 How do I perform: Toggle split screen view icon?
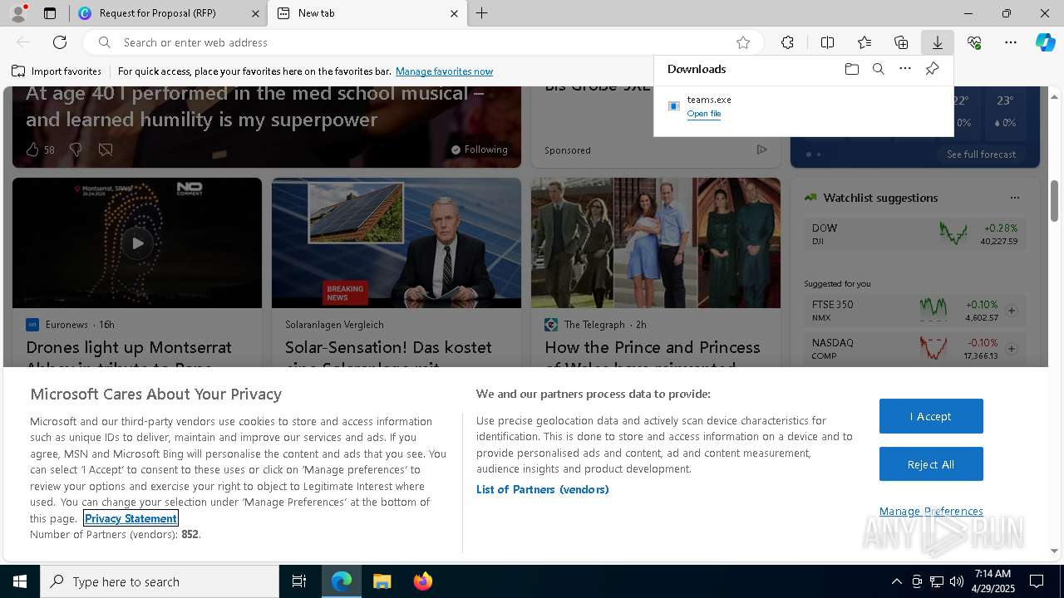tap(827, 42)
